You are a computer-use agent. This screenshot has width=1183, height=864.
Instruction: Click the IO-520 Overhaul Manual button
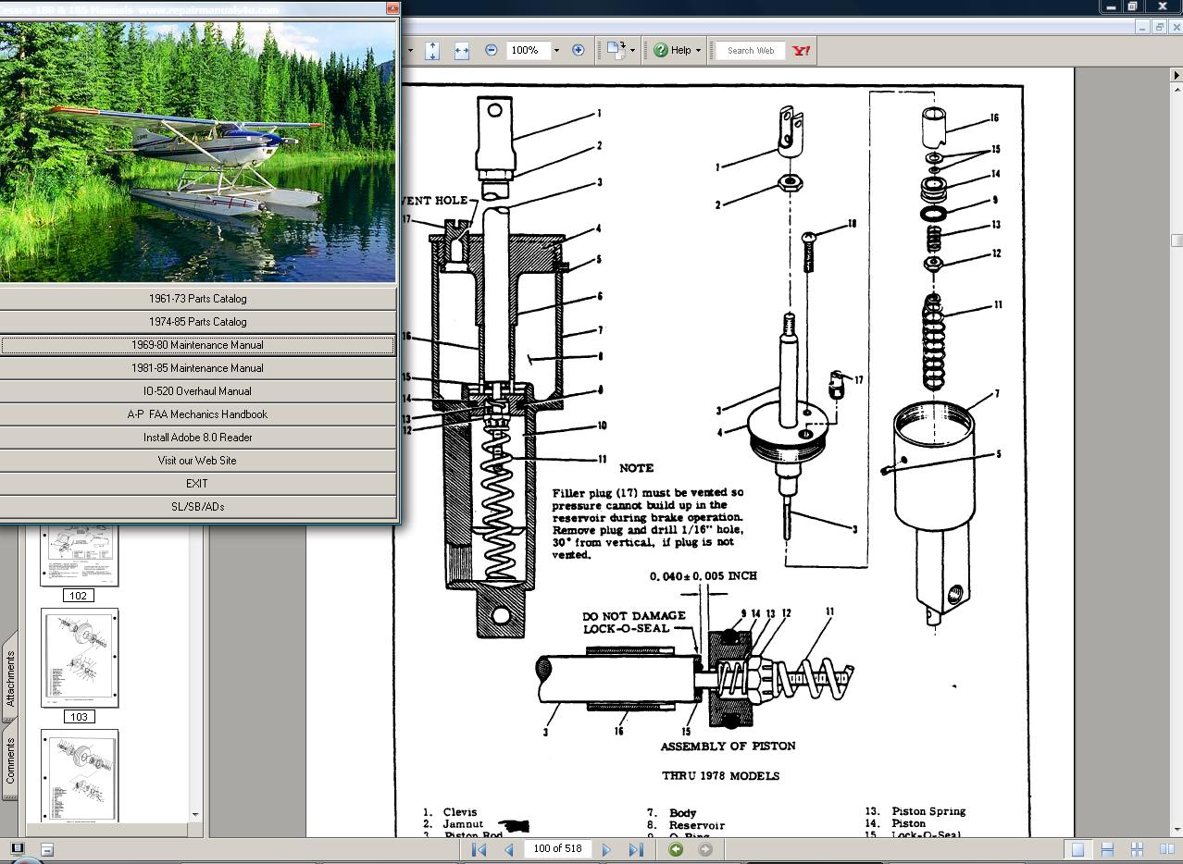coord(197,391)
